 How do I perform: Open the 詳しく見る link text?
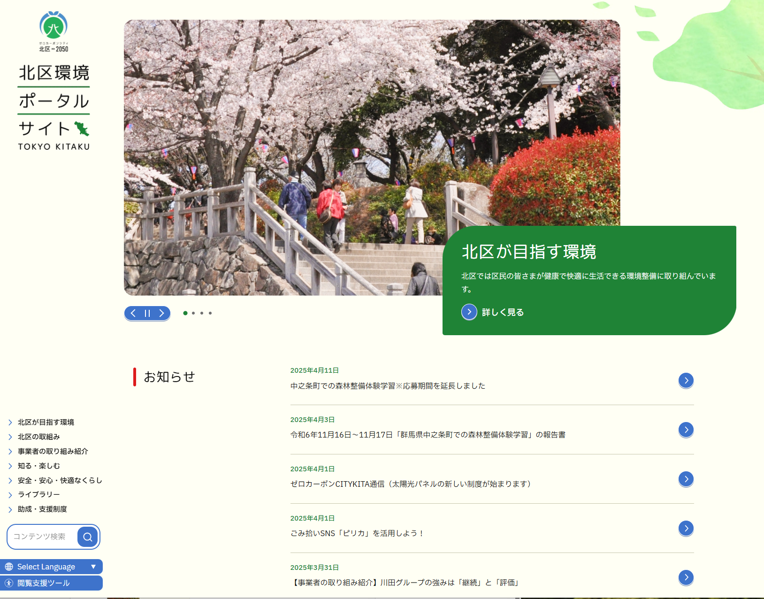(x=503, y=312)
